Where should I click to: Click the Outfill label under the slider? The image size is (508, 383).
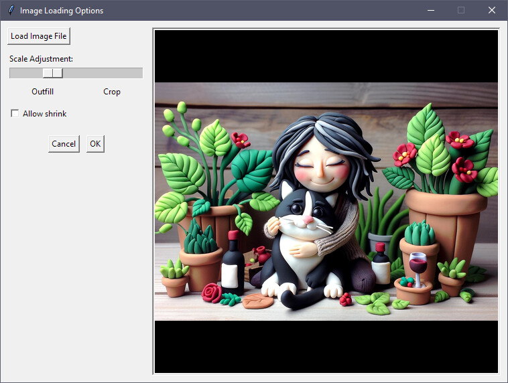(x=42, y=92)
